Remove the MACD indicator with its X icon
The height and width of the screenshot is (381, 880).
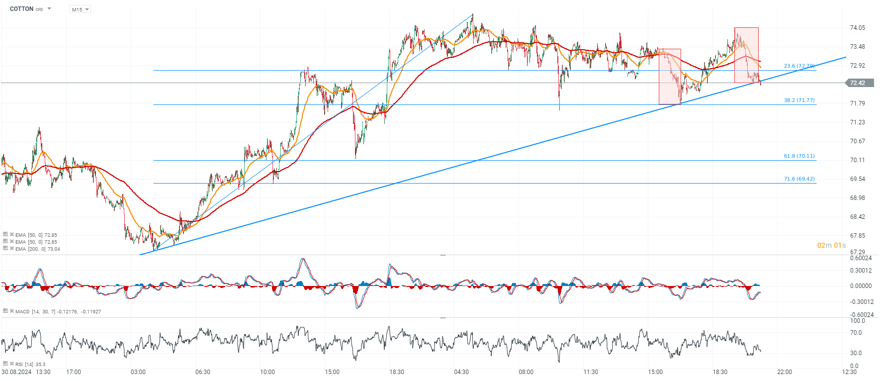pyautogui.click(x=11, y=311)
